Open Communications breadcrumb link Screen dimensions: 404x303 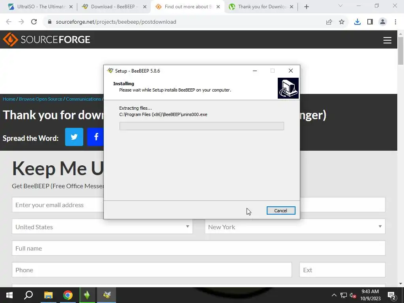click(x=83, y=99)
